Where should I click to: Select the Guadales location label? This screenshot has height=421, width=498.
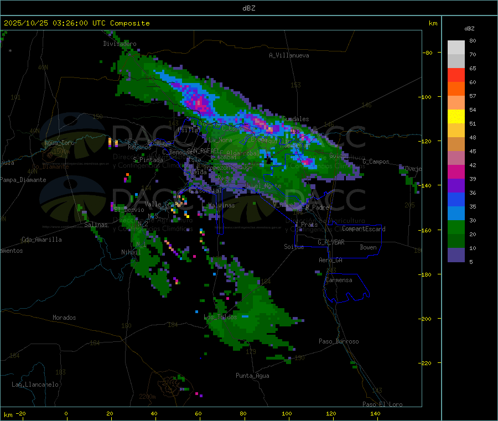[295, 119]
